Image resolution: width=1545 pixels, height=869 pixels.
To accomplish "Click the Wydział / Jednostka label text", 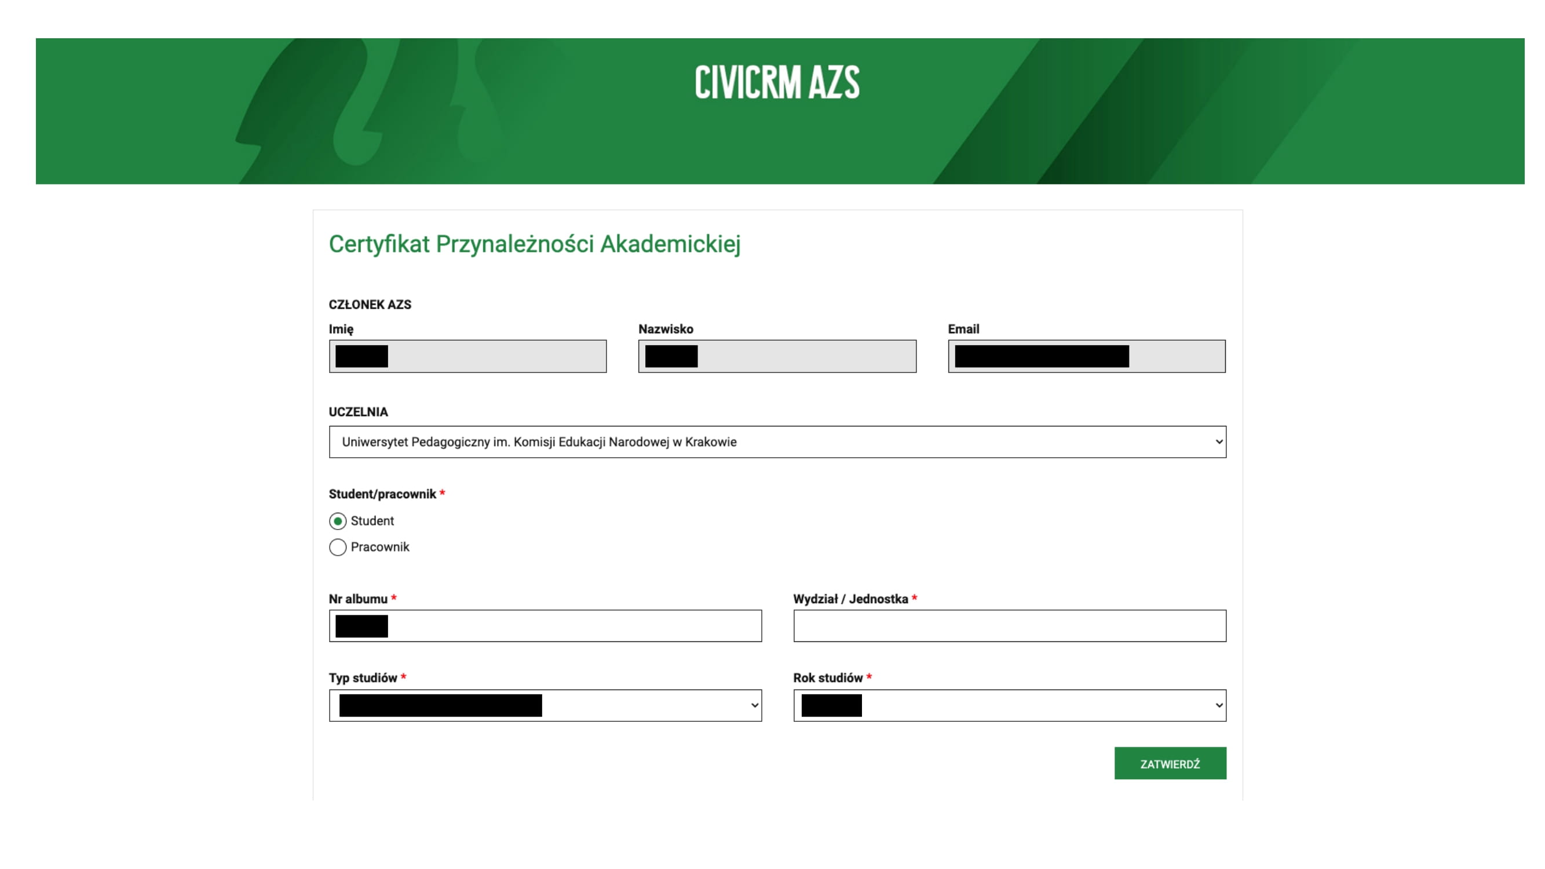I will [850, 599].
